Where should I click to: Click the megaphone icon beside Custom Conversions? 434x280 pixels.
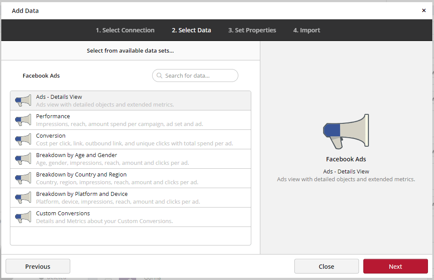tap(23, 217)
